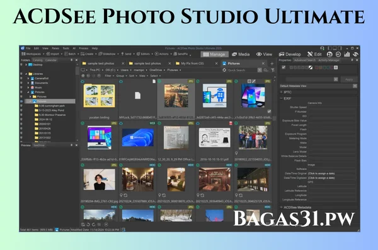
Task: Click the first red color label swatch
Action: coord(317,67)
